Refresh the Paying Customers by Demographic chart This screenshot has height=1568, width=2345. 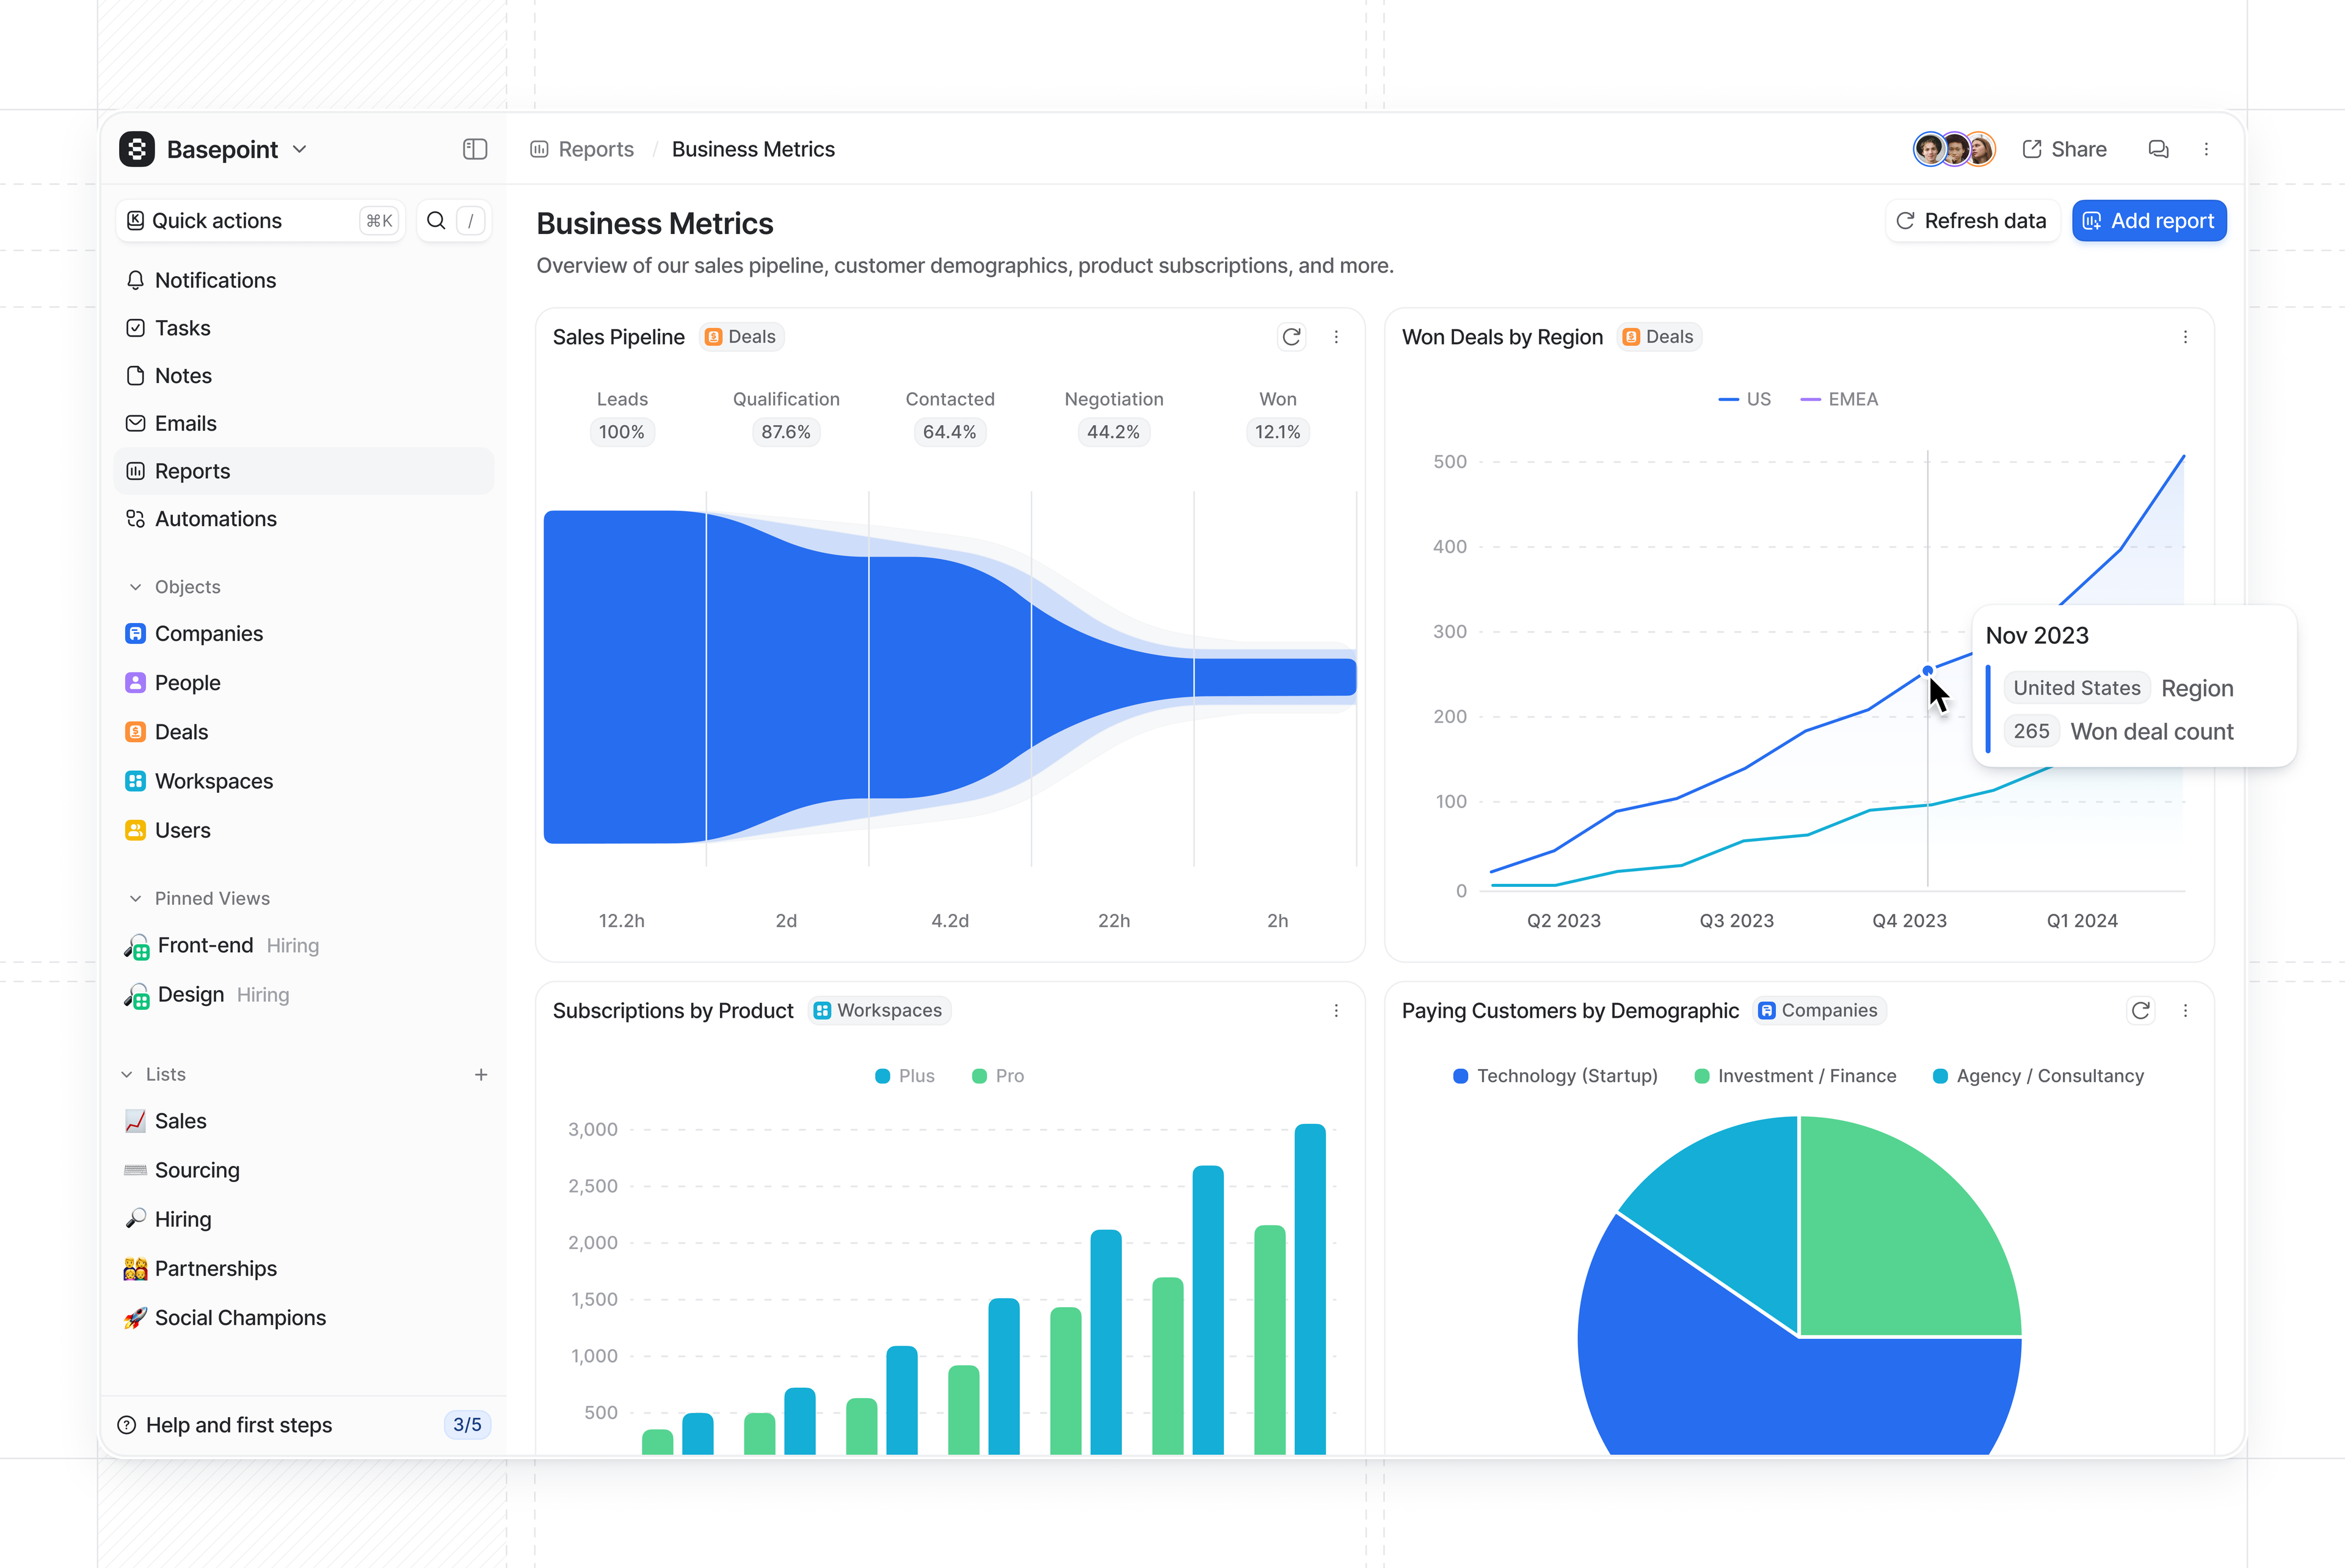click(2140, 1011)
